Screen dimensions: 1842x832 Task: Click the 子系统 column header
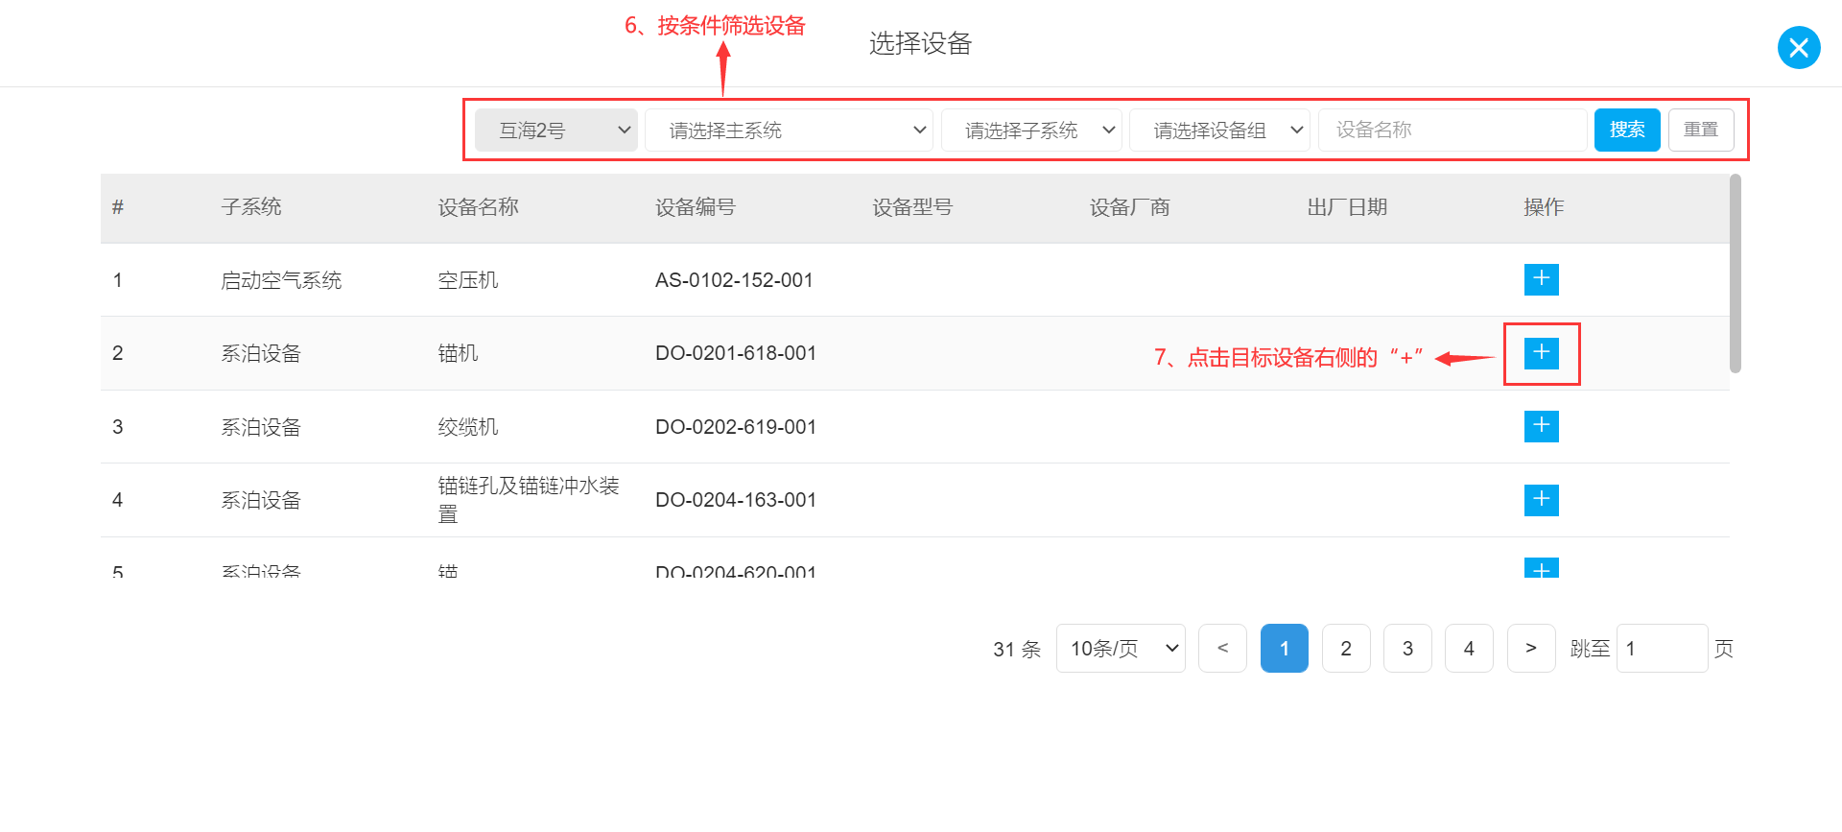[x=251, y=207]
